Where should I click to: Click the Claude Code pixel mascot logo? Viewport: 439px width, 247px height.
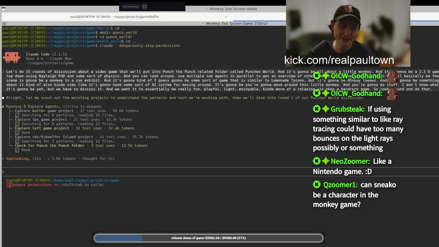coord(11,57)
